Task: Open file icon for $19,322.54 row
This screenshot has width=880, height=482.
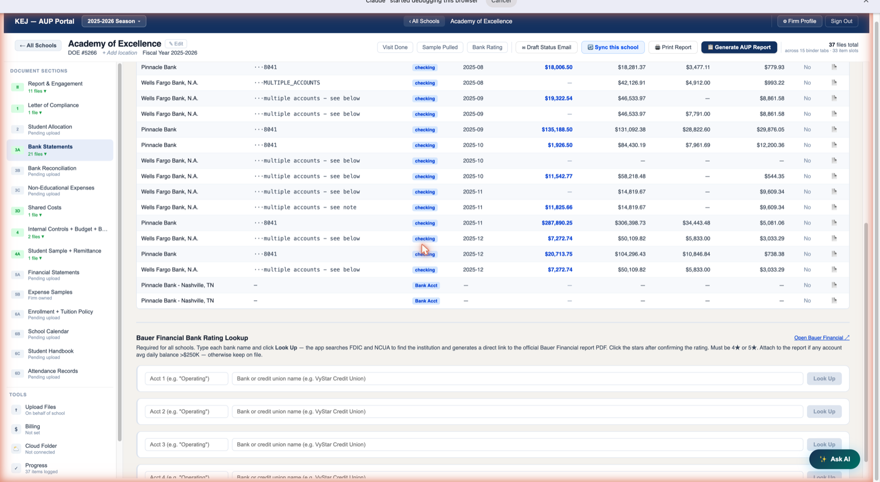Action: [x=834, y=98]
